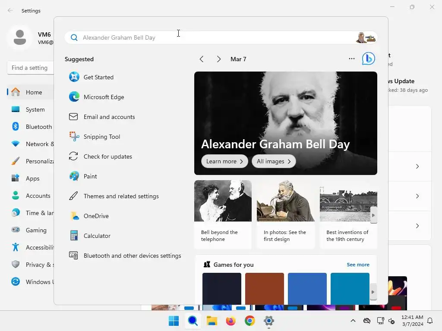Open Gaming in Settings sidebar
This screenshot has height=331, width=442.
(x=31, y=230)
